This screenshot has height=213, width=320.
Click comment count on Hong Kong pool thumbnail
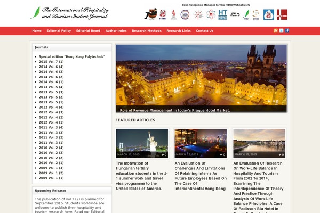click(x=222, y=155)
